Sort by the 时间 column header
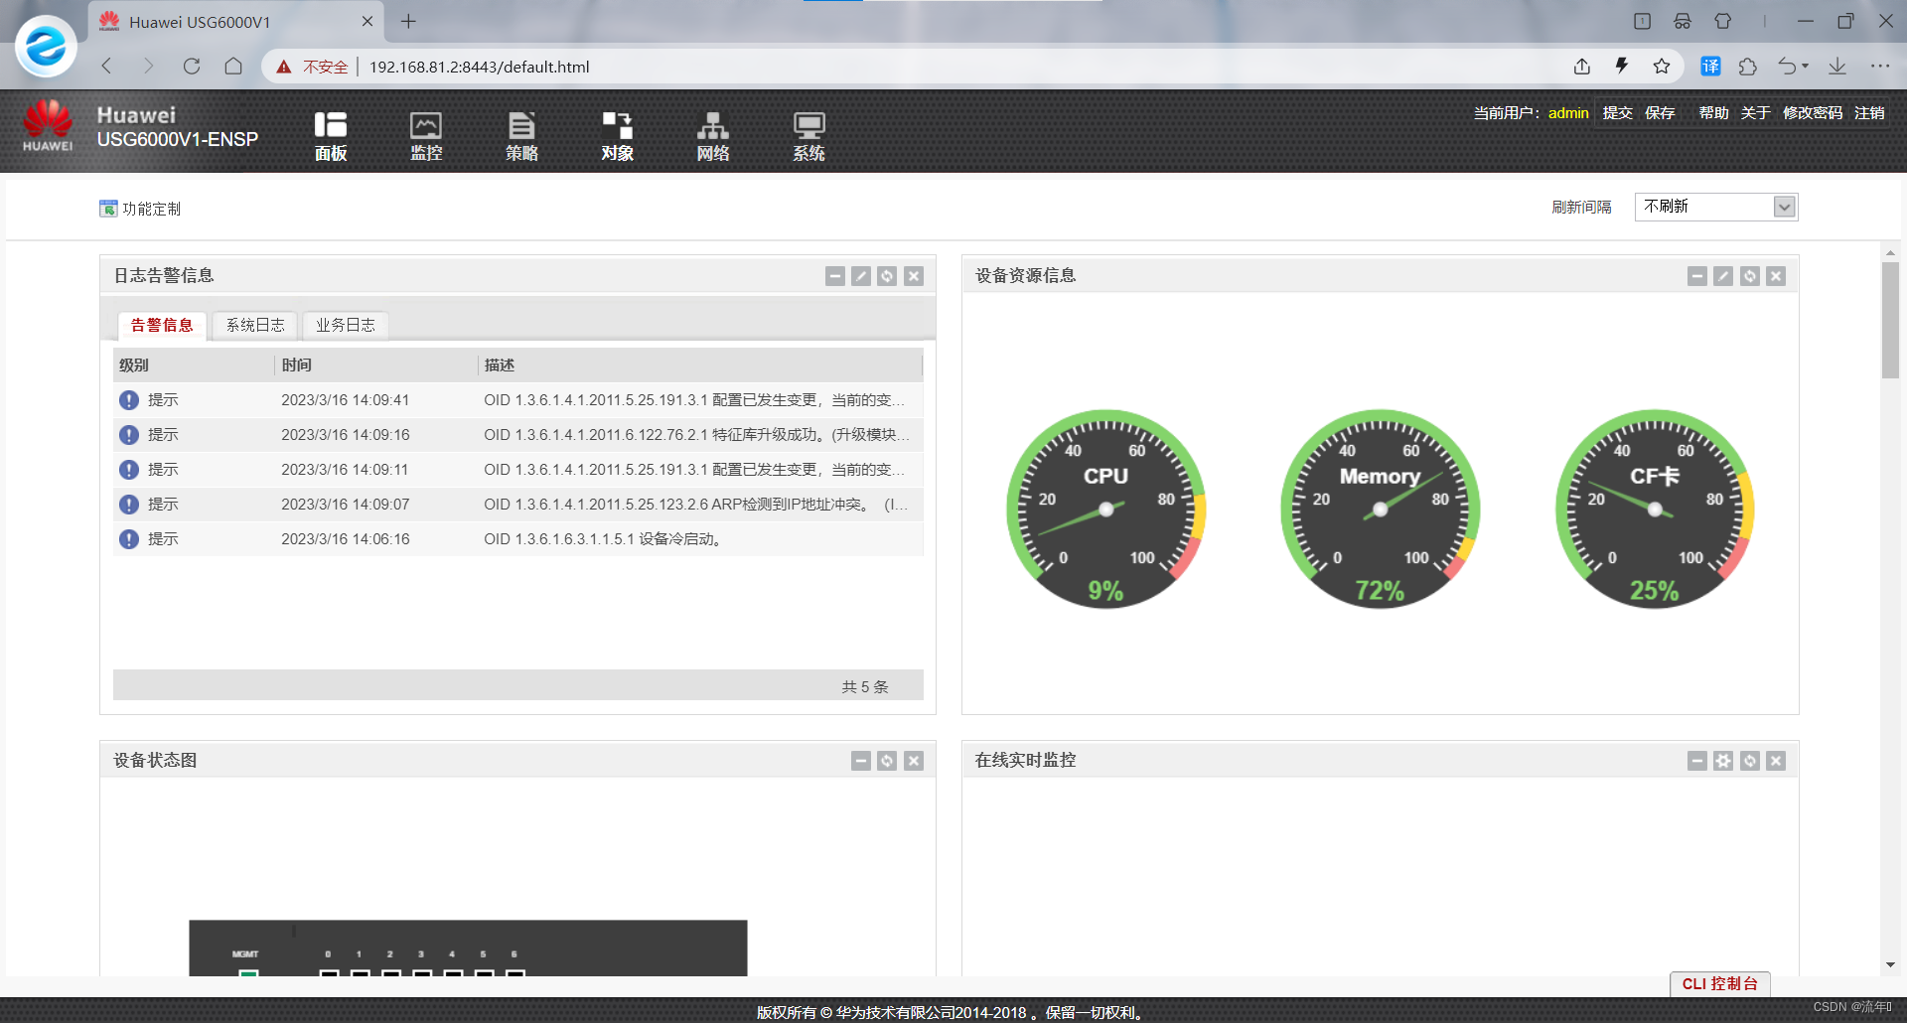The image size is (1907, 1023). [376, 365]
